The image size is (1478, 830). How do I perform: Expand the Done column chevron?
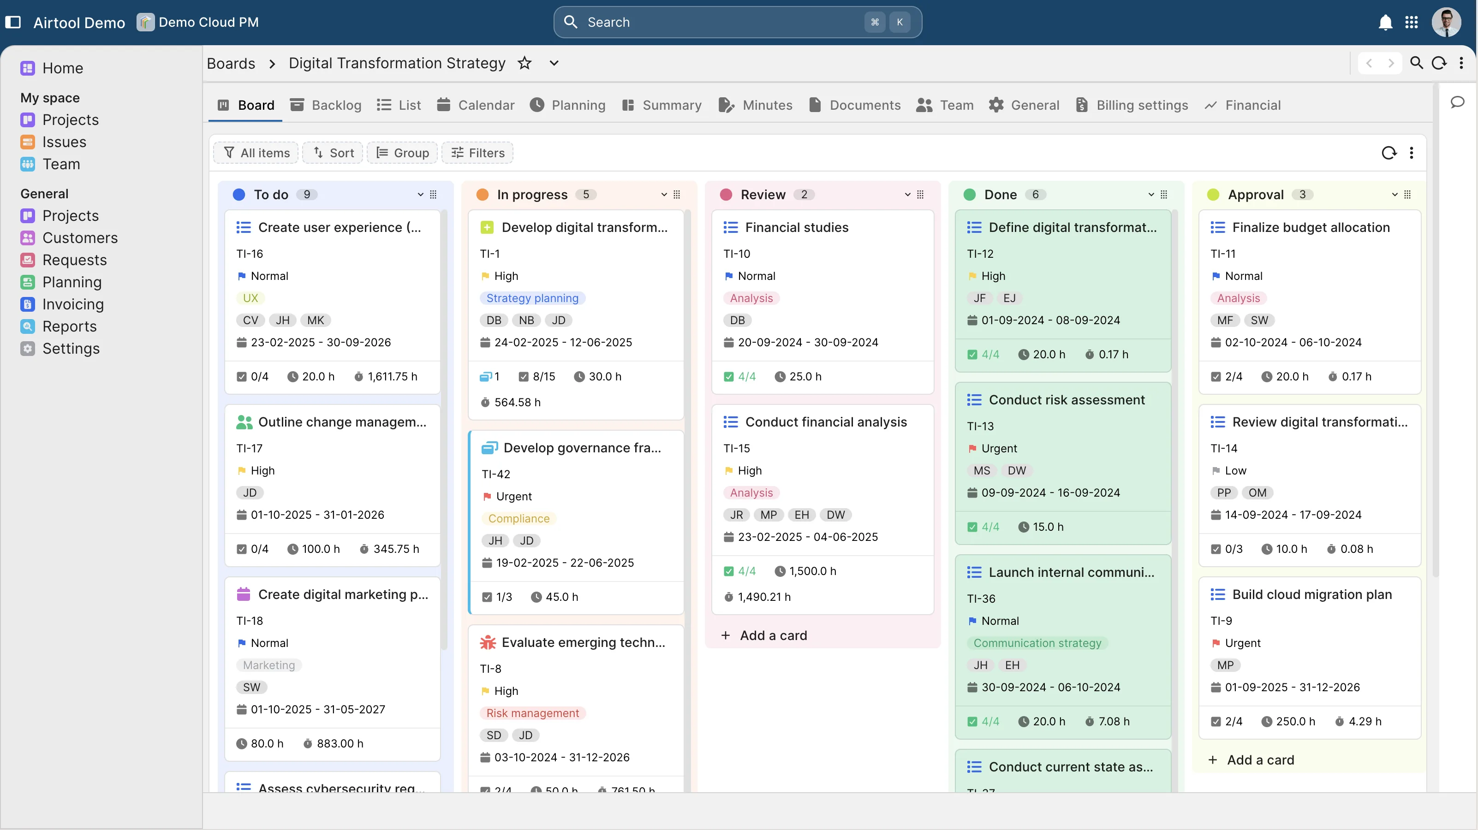tap(1151, 195)
